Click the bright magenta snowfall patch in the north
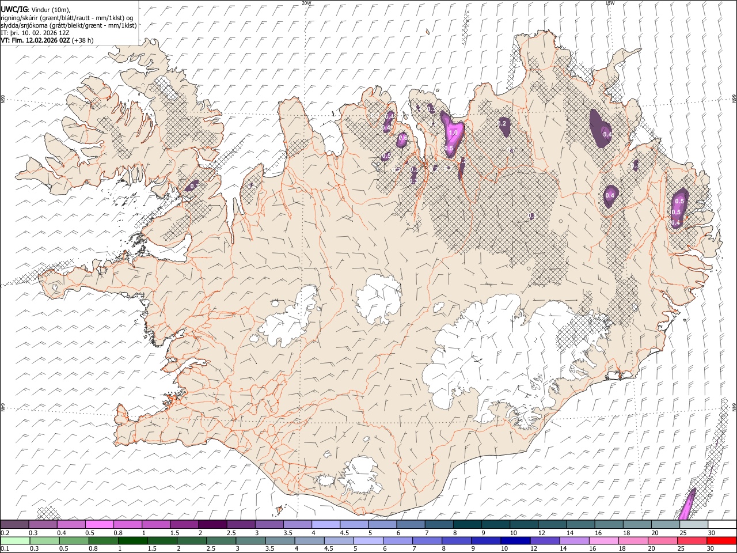 [x=452, y=134]
